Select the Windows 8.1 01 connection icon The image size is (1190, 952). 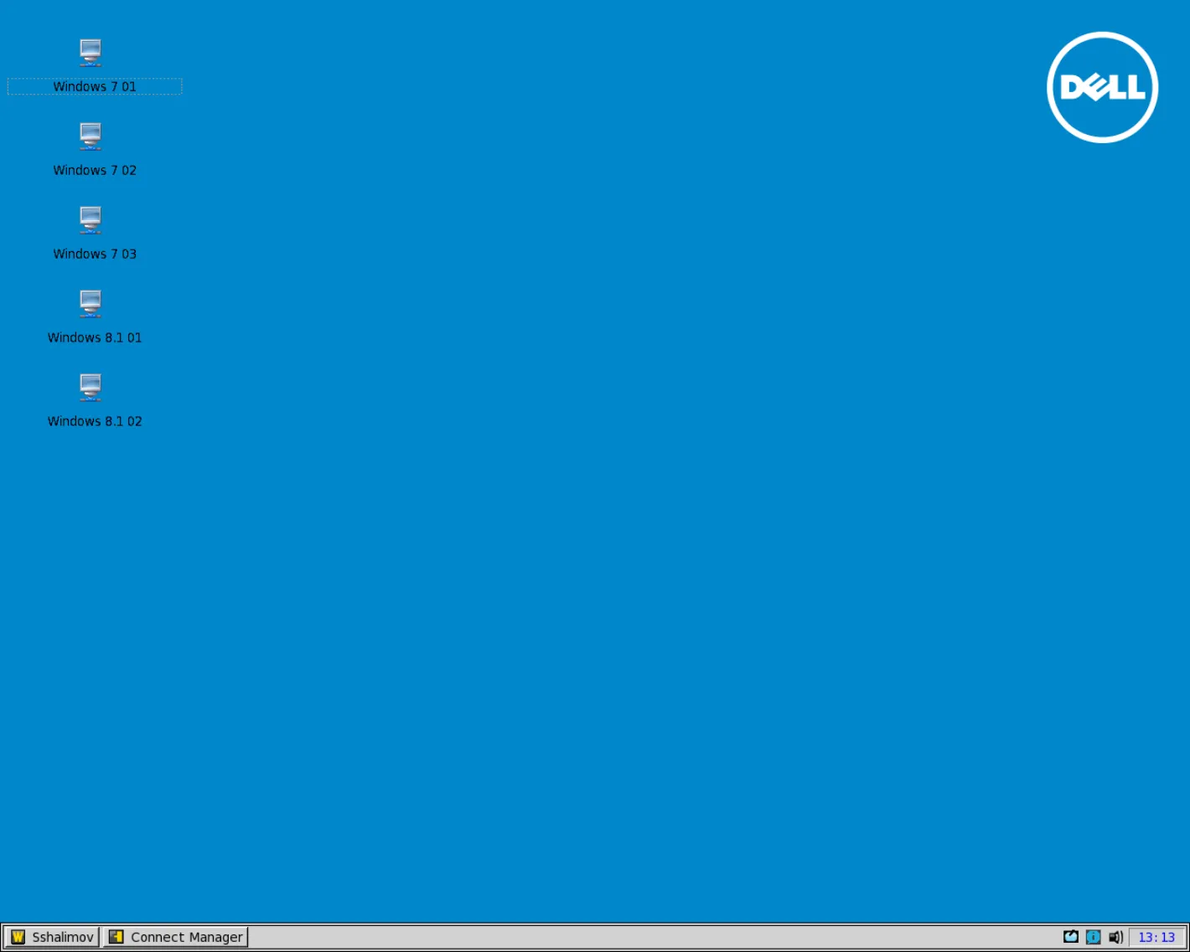91,304
